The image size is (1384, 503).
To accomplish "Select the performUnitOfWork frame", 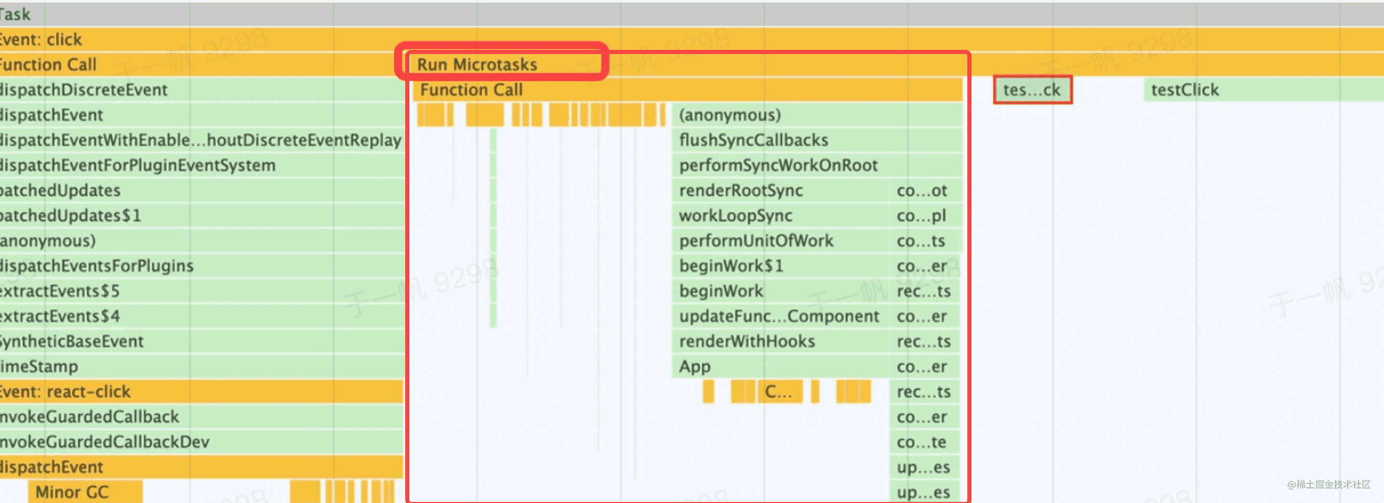I will pyautogui.click(x=779, y=241).
